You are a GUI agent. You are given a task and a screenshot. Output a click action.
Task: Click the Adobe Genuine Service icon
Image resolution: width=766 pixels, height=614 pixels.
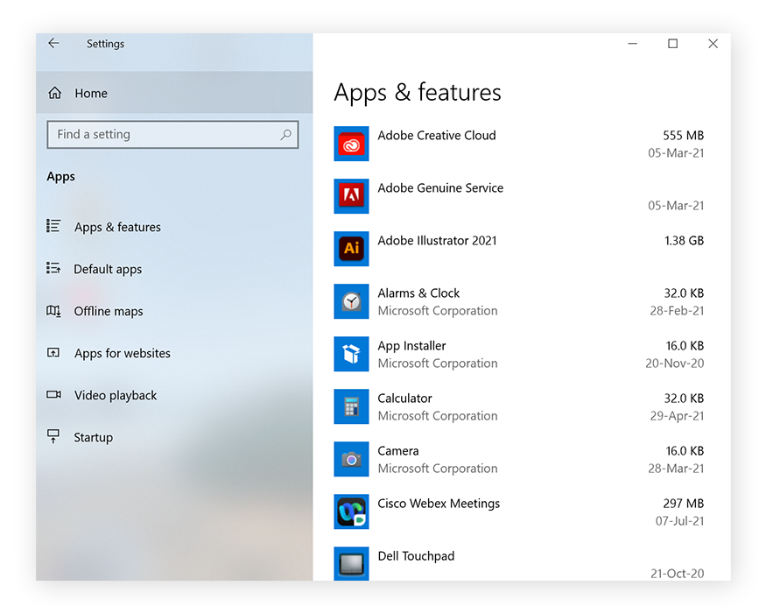point(351,196)
